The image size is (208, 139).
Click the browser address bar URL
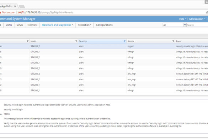click(46, 12)
